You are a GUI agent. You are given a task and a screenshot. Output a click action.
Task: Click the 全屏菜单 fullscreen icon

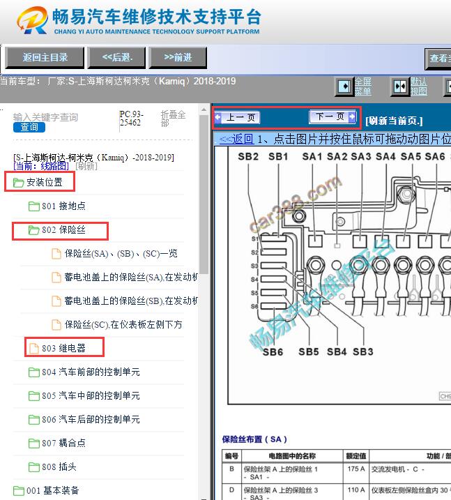click(x=344, y=86)
